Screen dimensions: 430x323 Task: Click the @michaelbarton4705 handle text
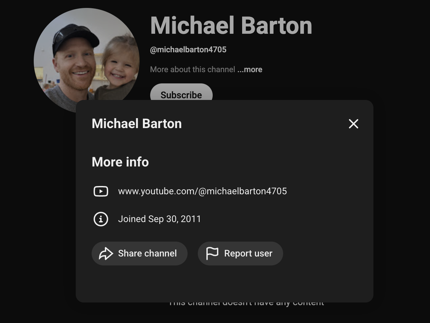[x=188, y=50]
